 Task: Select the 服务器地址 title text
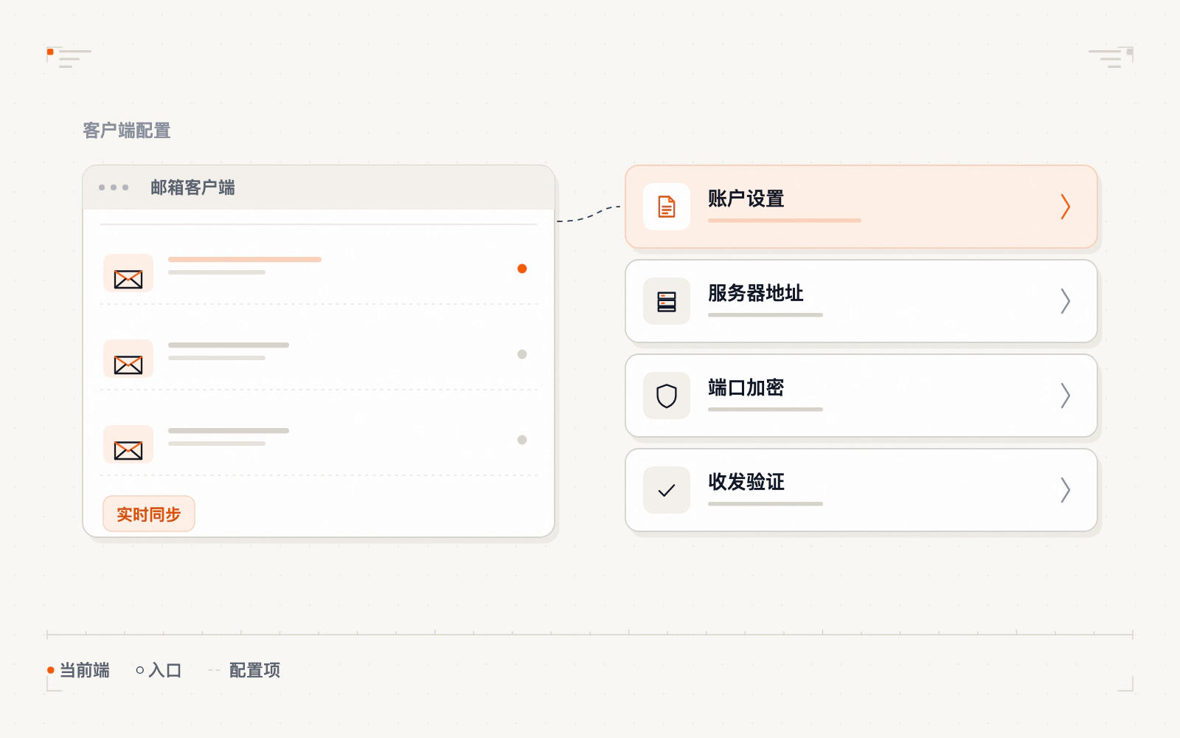tap(755, 293)
